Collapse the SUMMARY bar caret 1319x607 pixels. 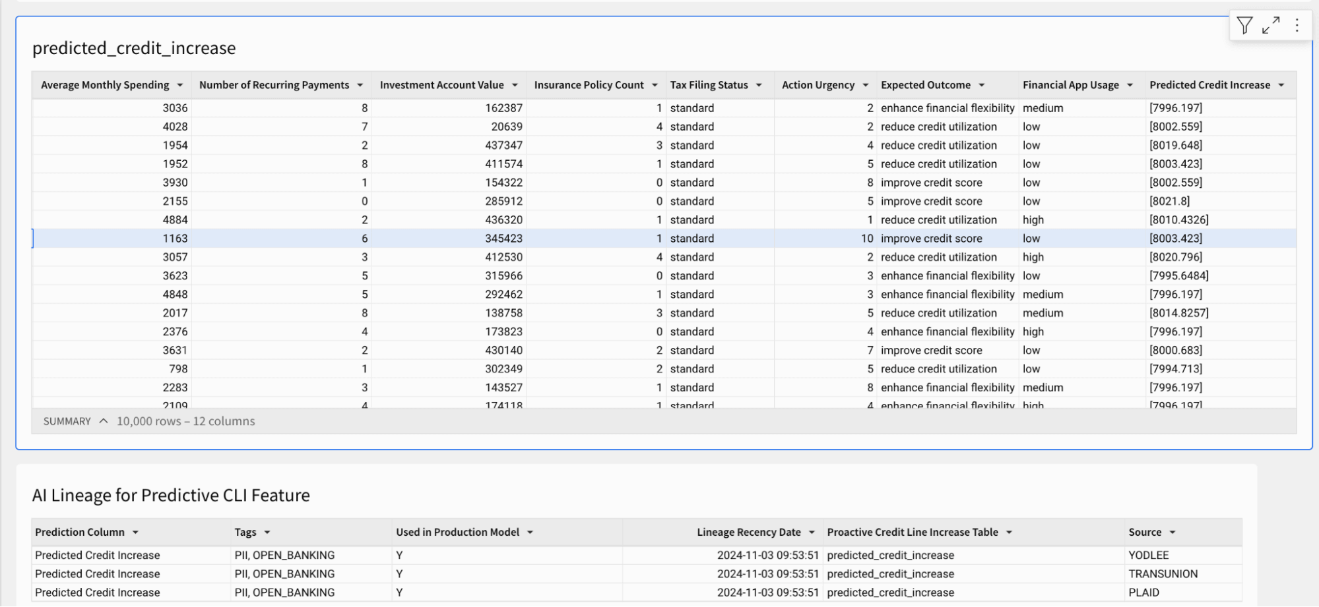tap(104, 421)
